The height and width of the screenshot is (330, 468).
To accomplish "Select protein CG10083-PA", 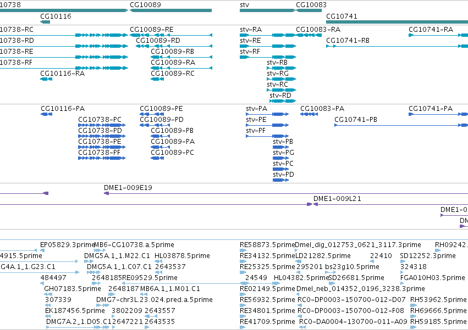I will 309,114.
